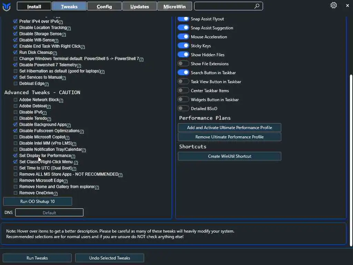
Task: Click Remove Ultimate Performance Profile button
Action: (229, 137)
